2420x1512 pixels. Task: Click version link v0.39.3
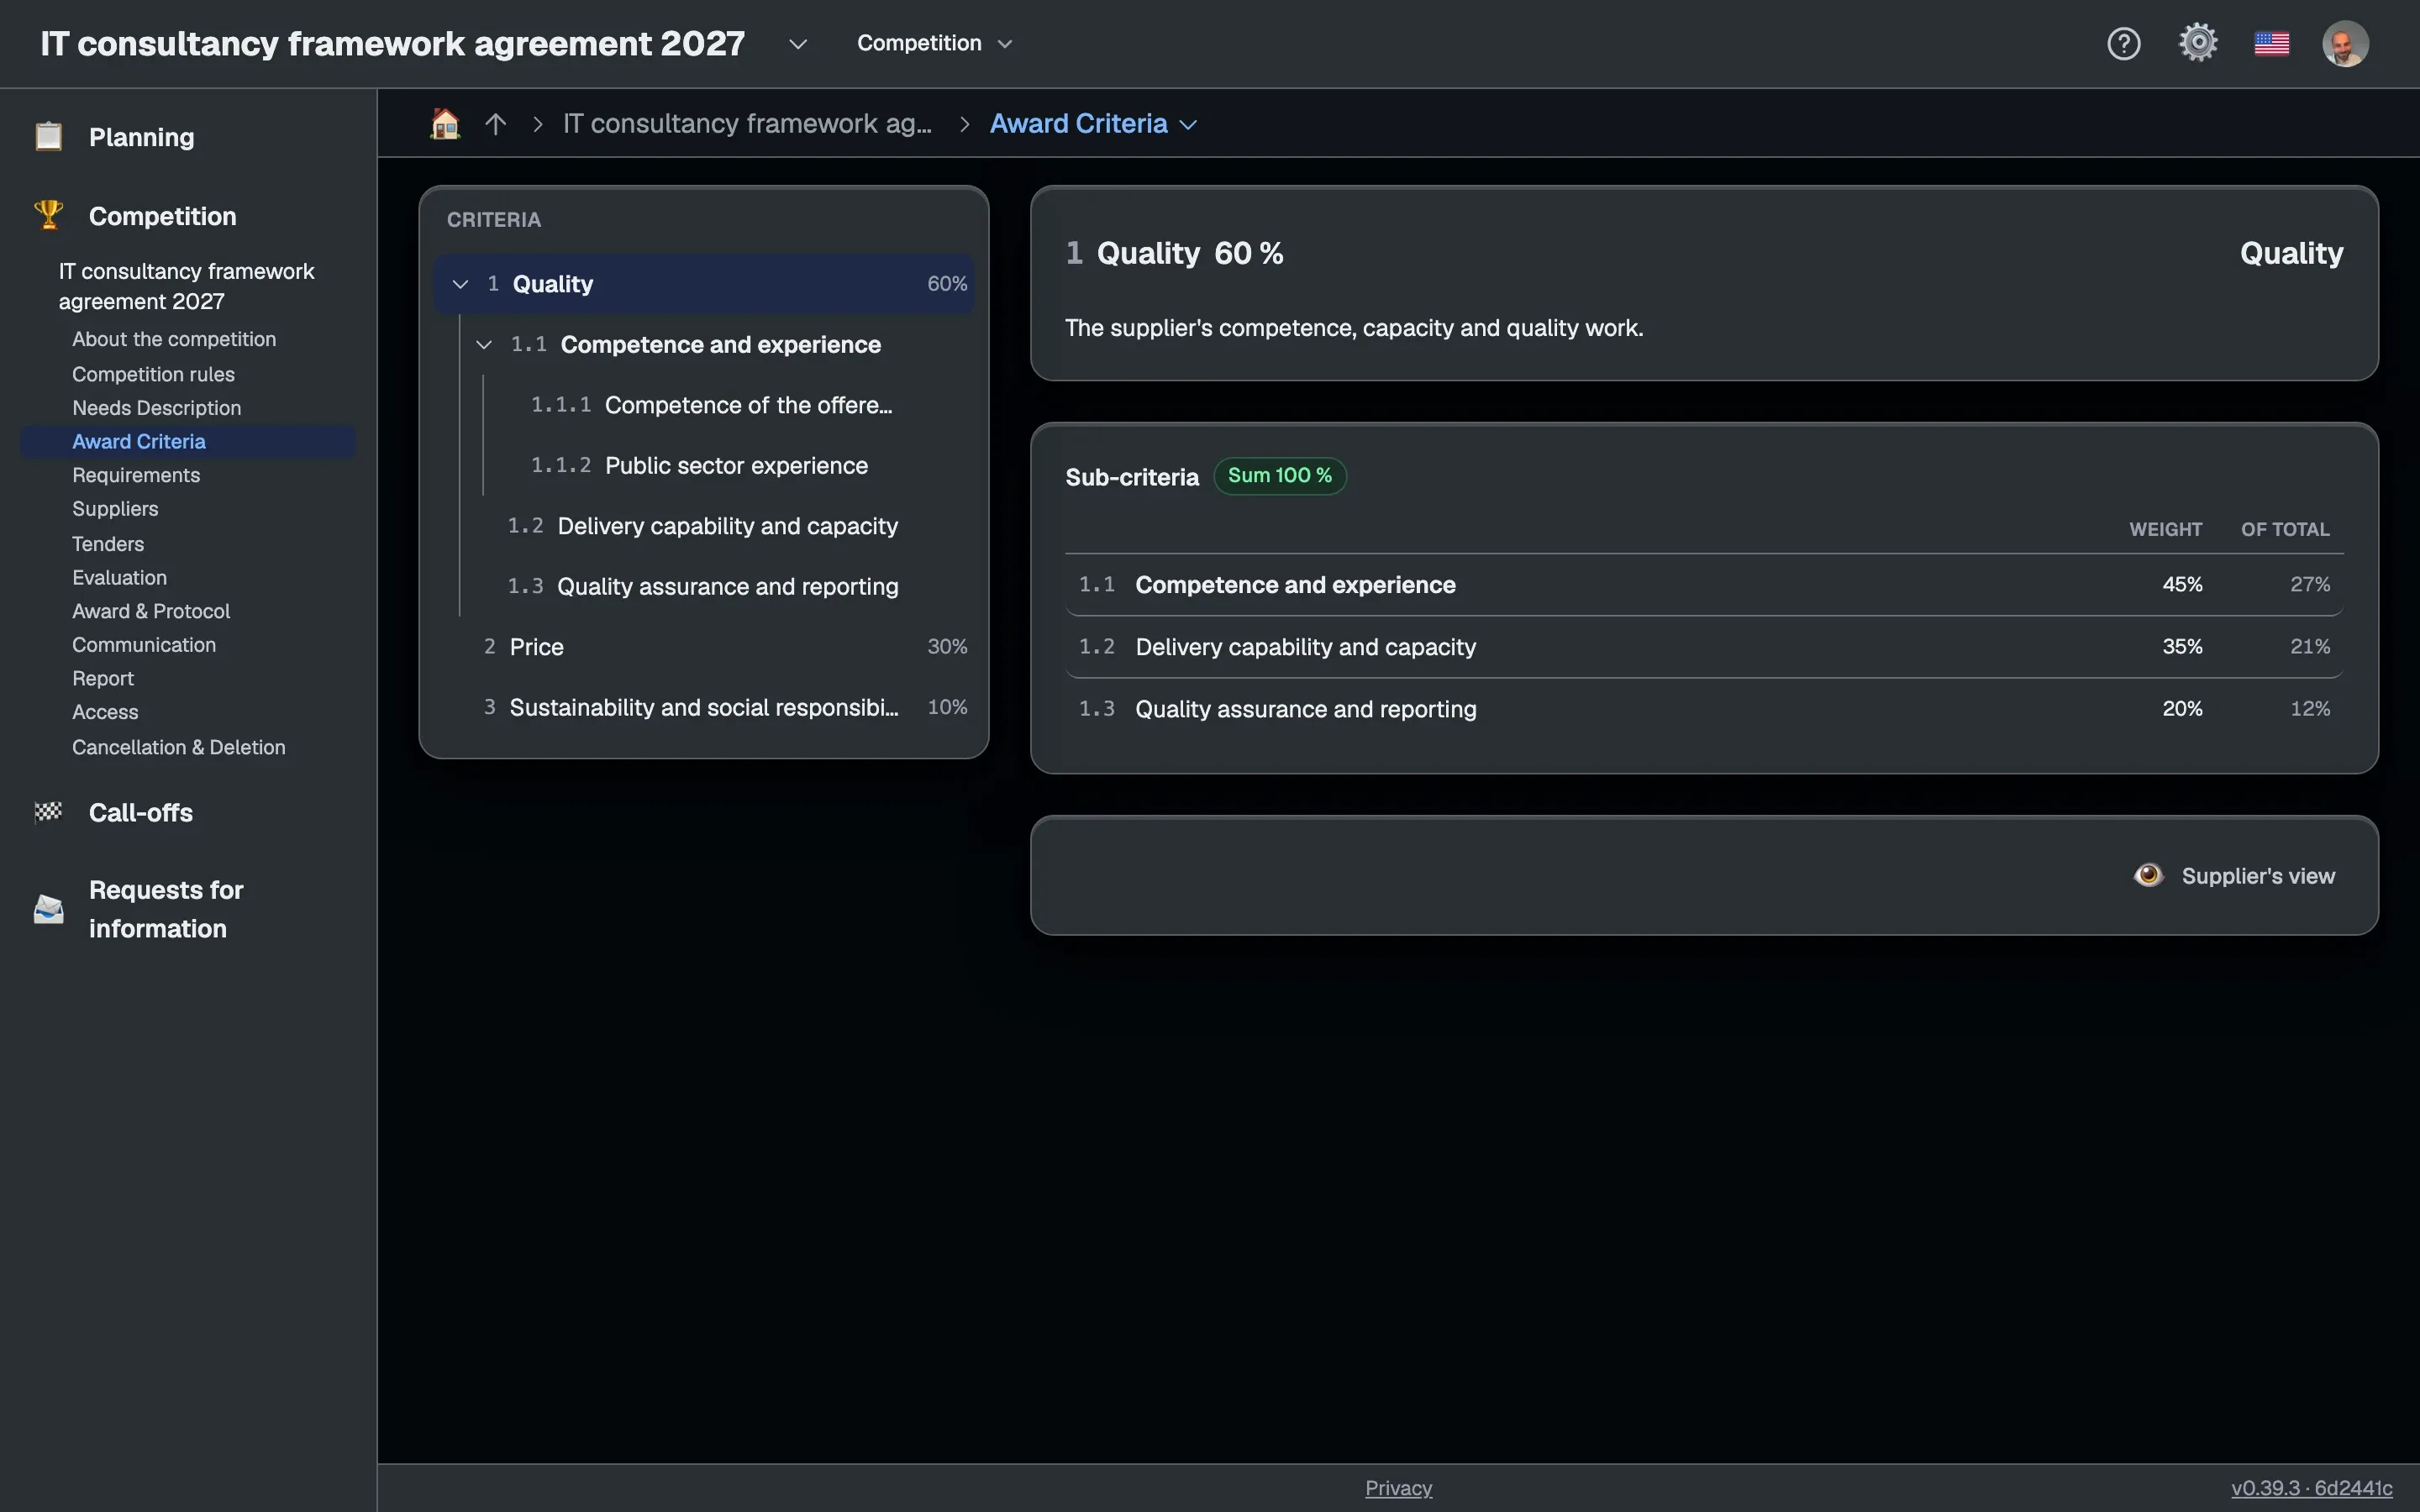(x=2311, y=1488)
